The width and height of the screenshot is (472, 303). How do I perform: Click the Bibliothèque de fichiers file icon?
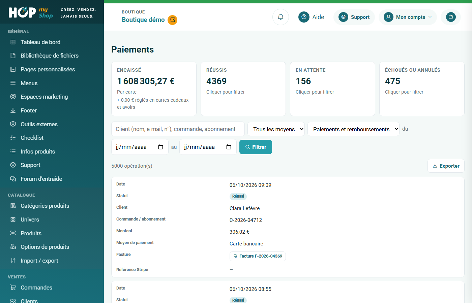13,56
